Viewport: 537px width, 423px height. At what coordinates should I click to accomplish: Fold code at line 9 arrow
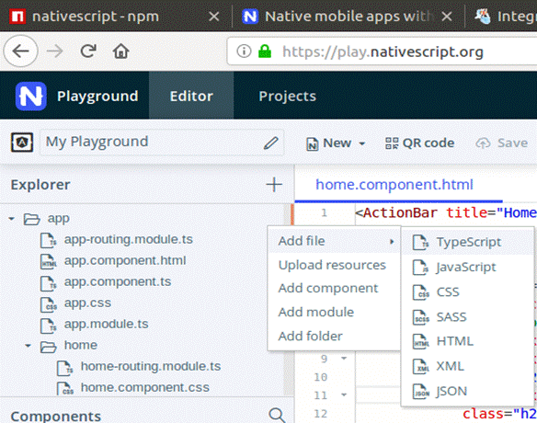[344, 359]
